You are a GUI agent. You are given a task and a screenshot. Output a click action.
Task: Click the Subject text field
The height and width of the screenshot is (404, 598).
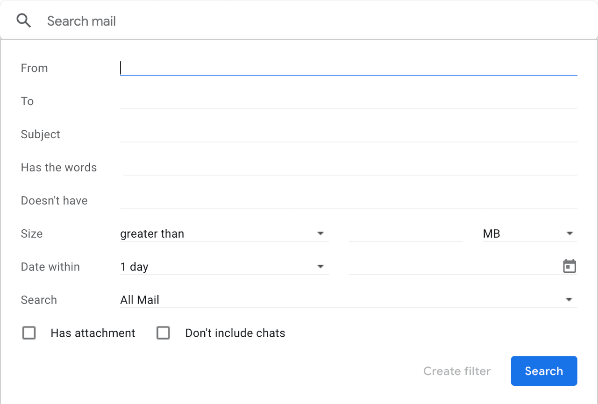point(348,135)
